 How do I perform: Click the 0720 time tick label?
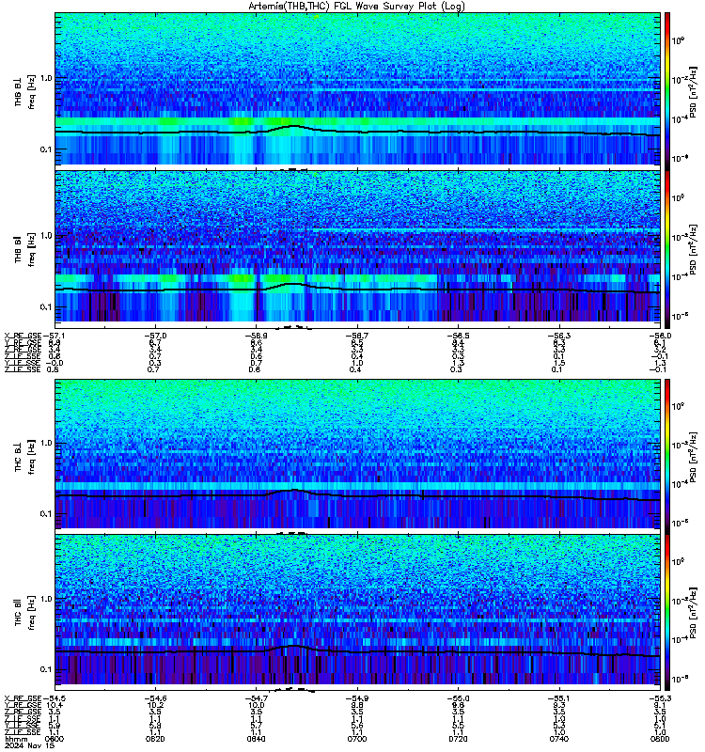point(458,739)
